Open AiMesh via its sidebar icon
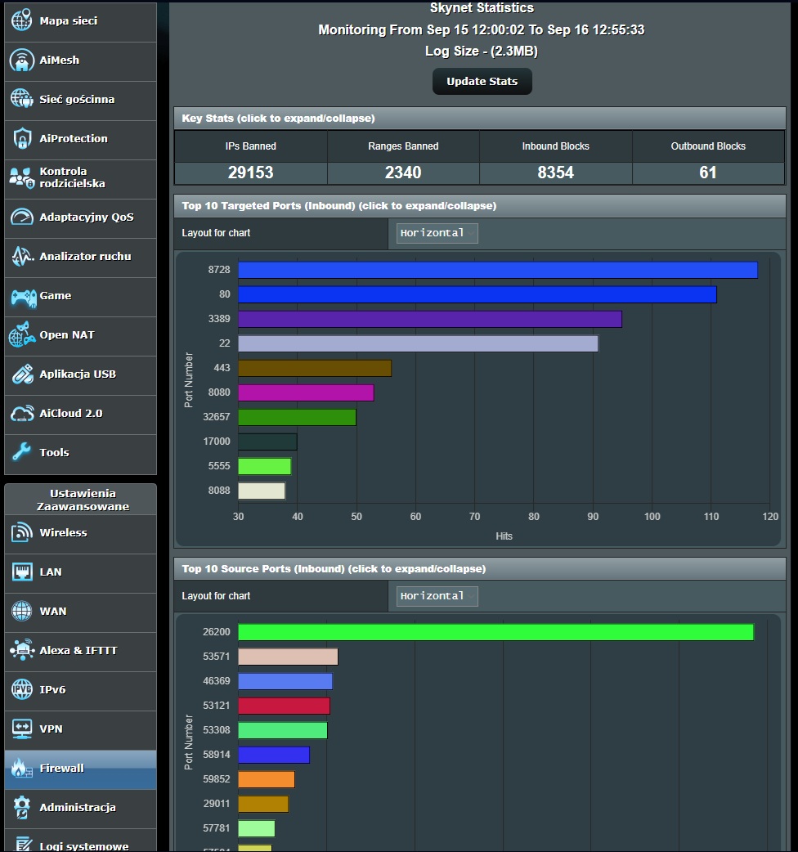 (x=22, y=60)
